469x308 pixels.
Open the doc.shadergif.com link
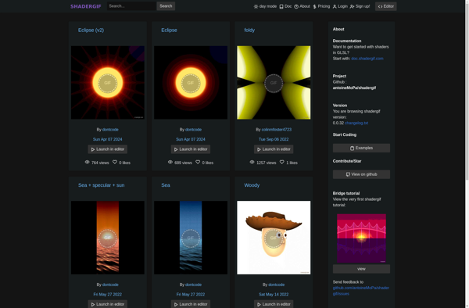pyautogui.click(x=367, y=59)
